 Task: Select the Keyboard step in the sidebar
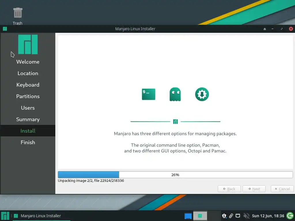click(28, 85)
